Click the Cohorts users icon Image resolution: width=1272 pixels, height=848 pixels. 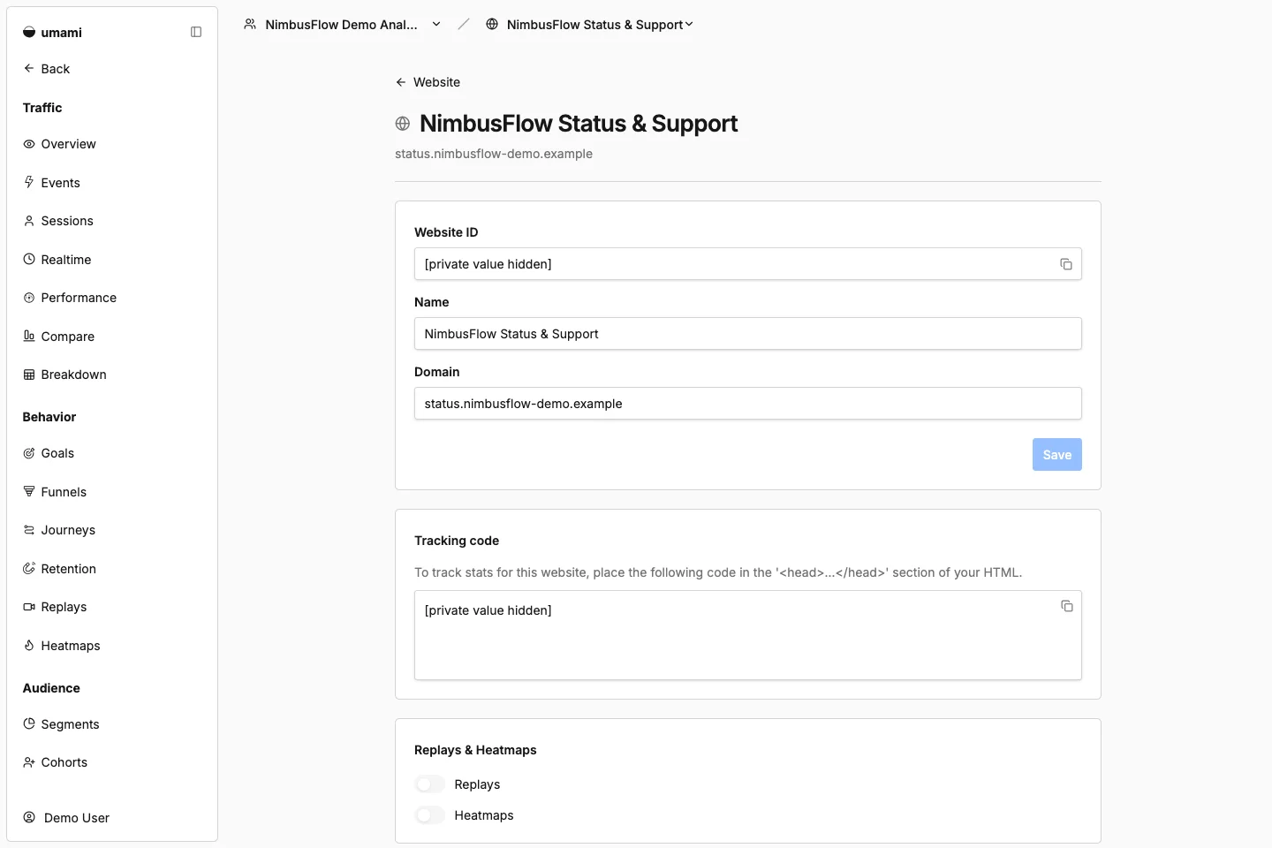[29, 762]
